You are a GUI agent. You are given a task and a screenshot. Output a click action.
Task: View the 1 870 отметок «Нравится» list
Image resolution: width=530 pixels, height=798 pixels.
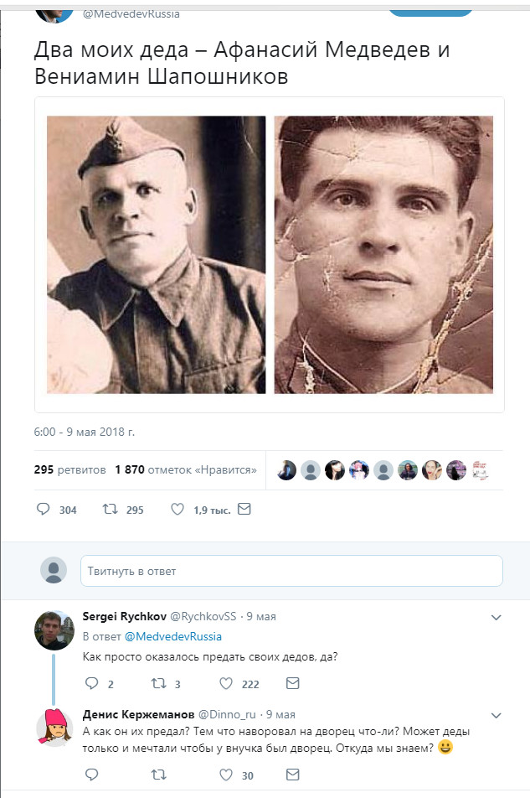(185, 469)
